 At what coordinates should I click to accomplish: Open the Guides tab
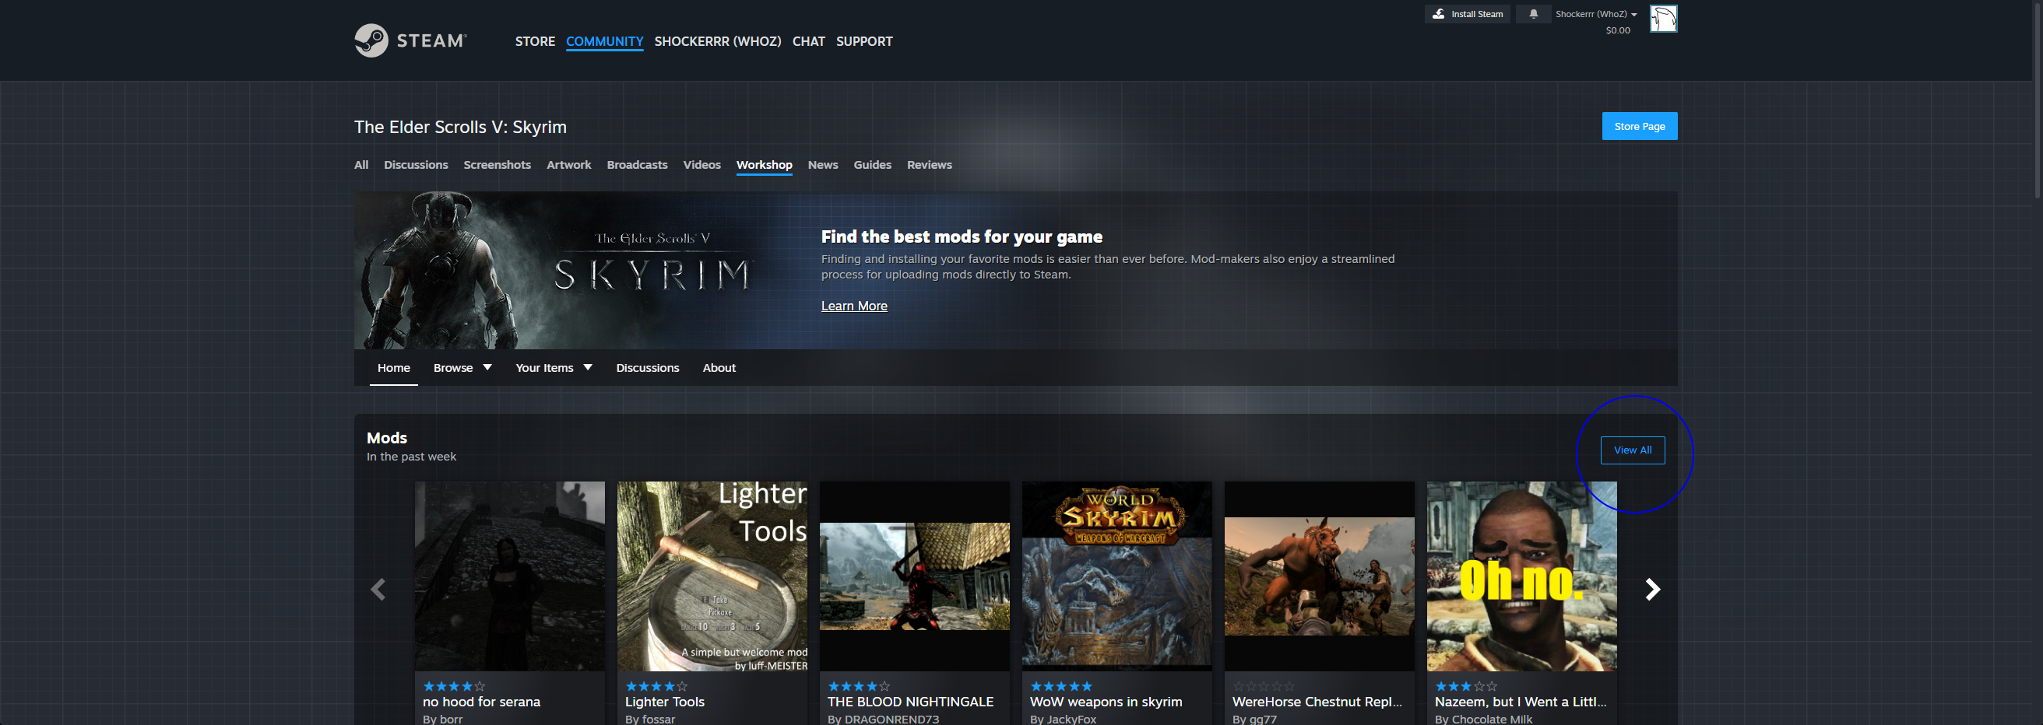pos(872,165)
